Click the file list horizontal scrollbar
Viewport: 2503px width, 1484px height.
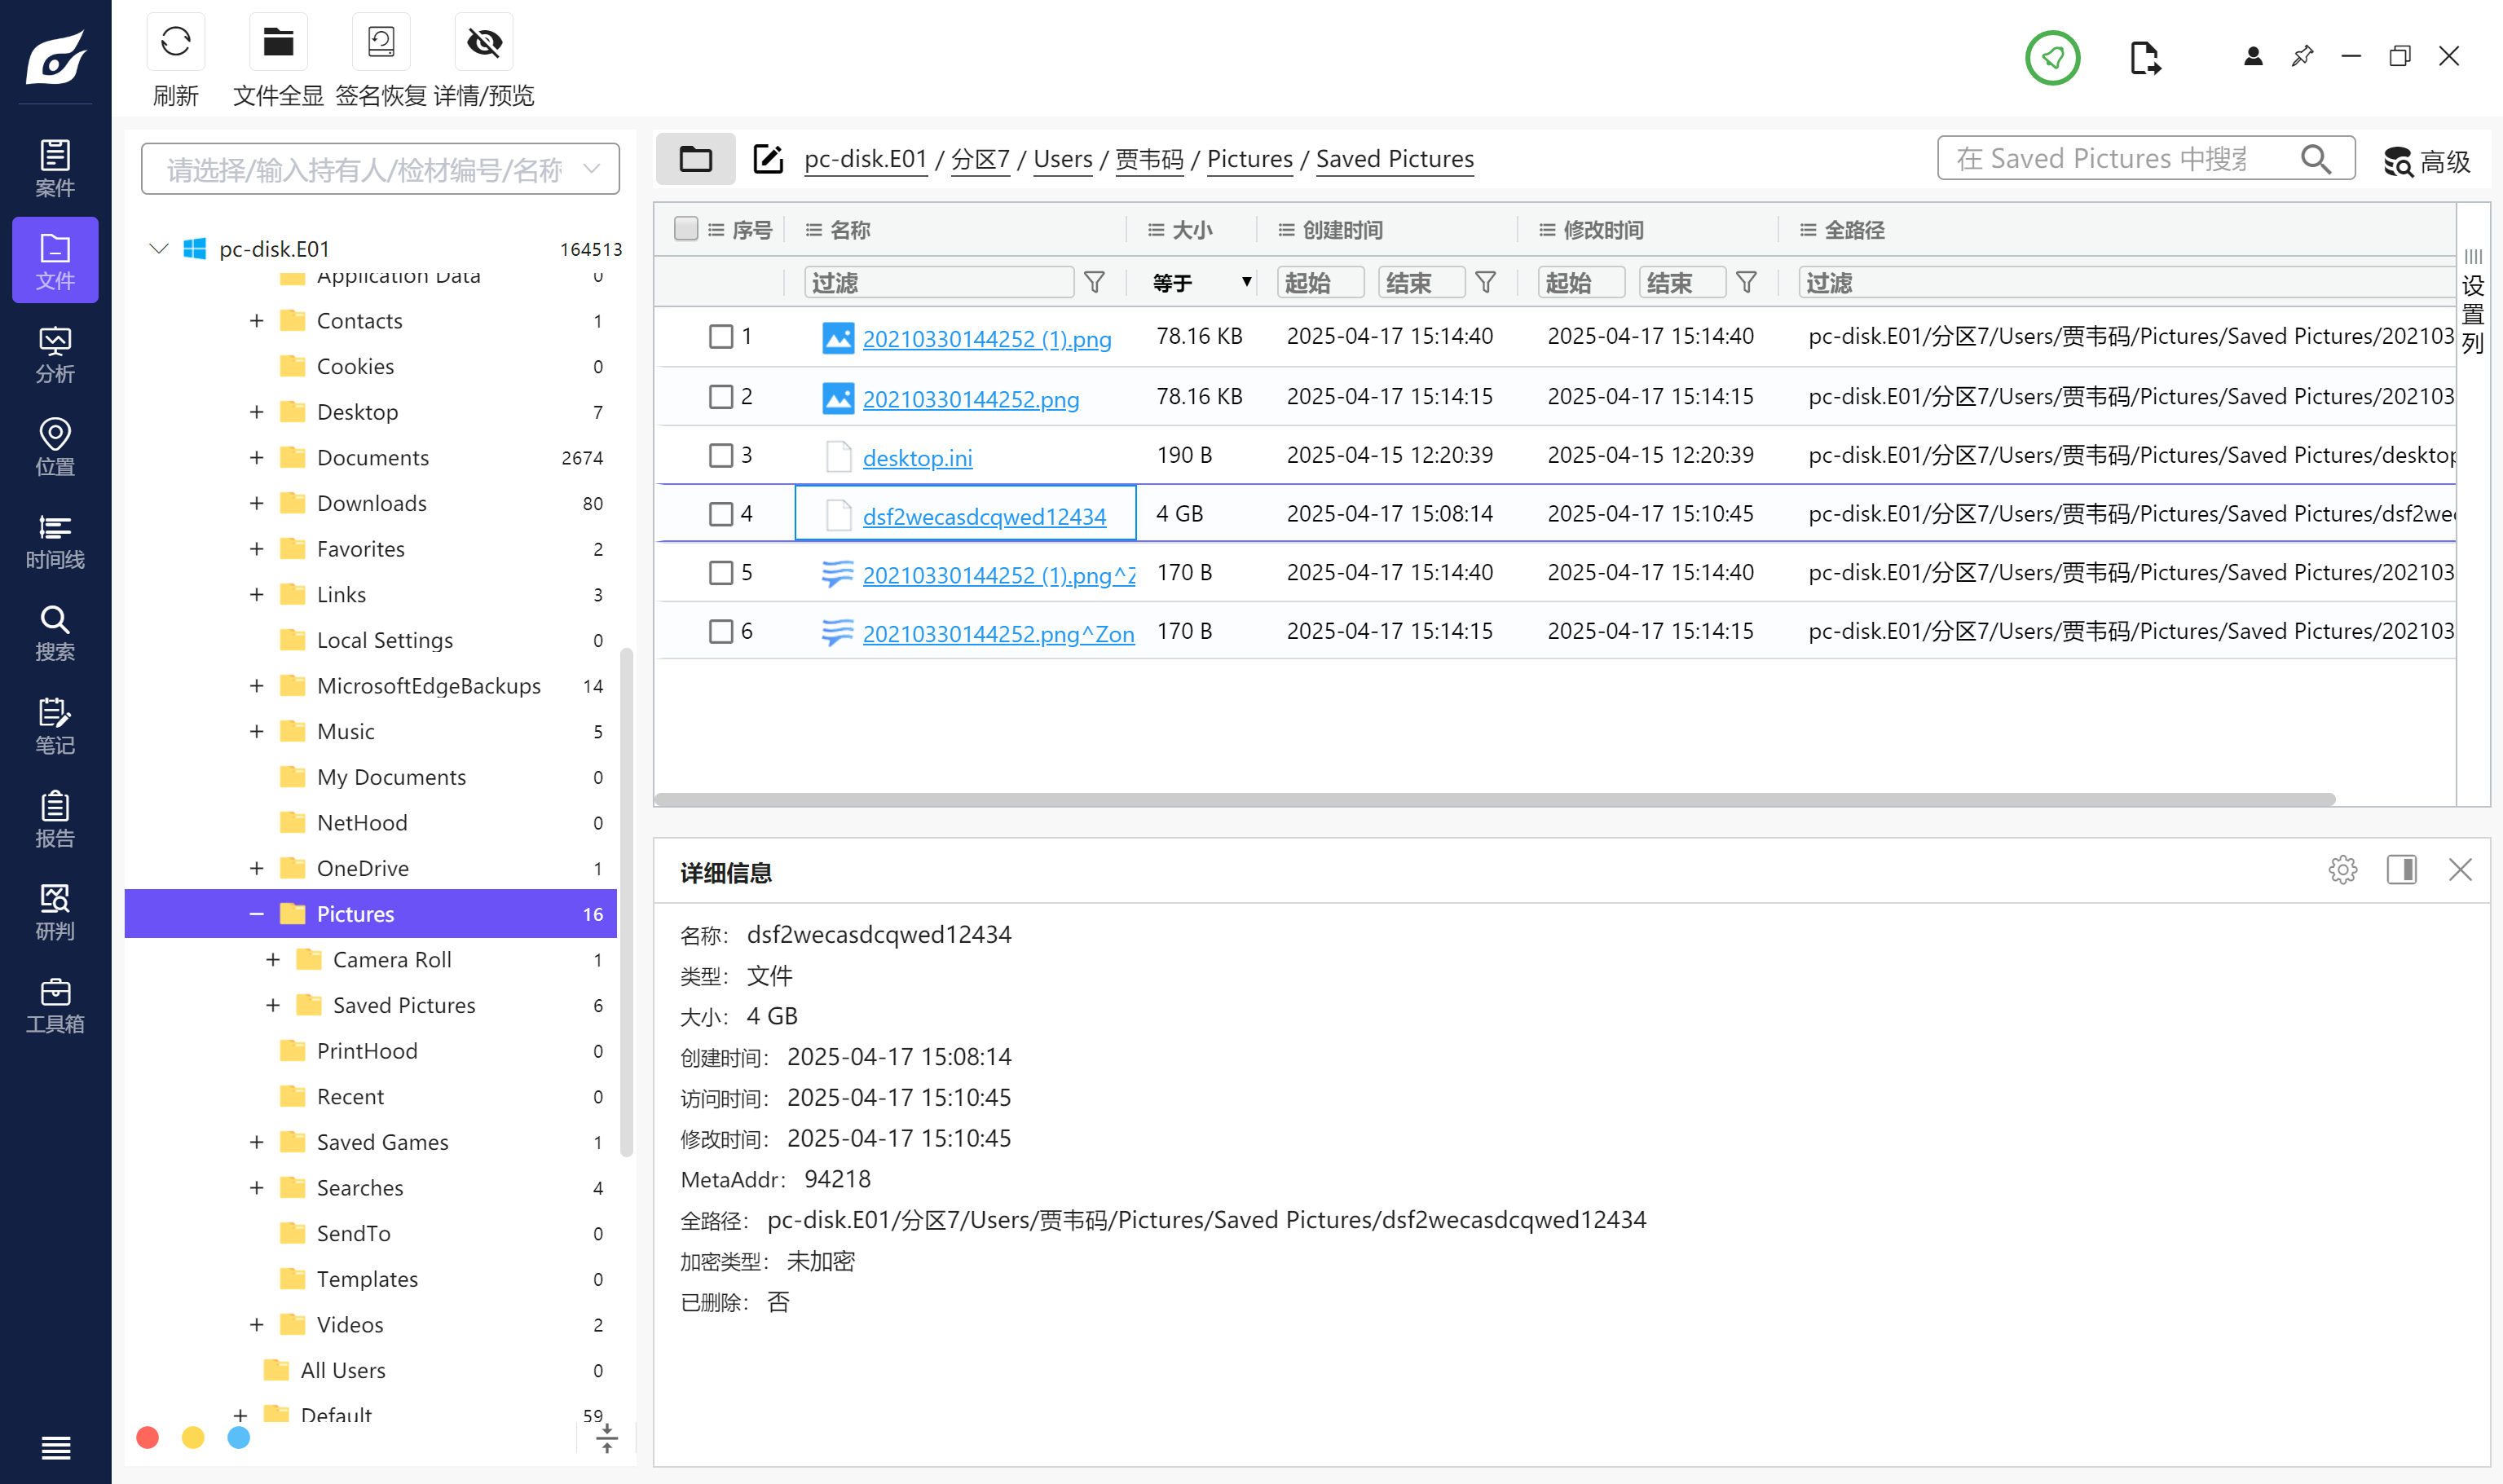coord(1495,800)
